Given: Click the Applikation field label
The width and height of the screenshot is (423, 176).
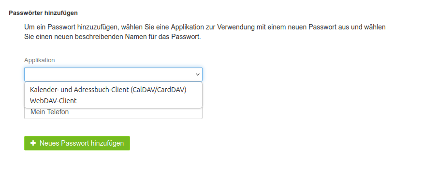Looking at the screenshot, I should 39,60.
